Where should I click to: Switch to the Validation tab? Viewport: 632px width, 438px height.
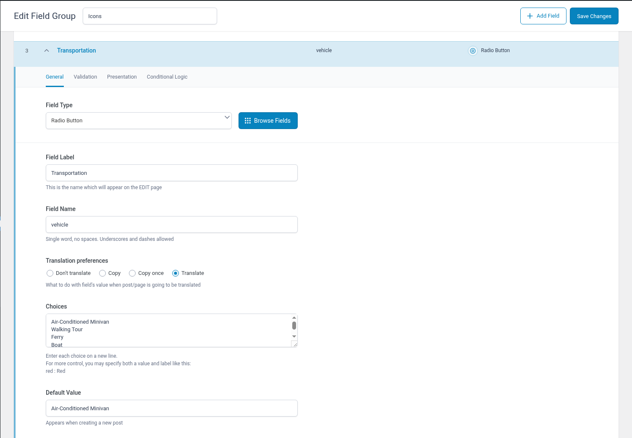point(85,77)
